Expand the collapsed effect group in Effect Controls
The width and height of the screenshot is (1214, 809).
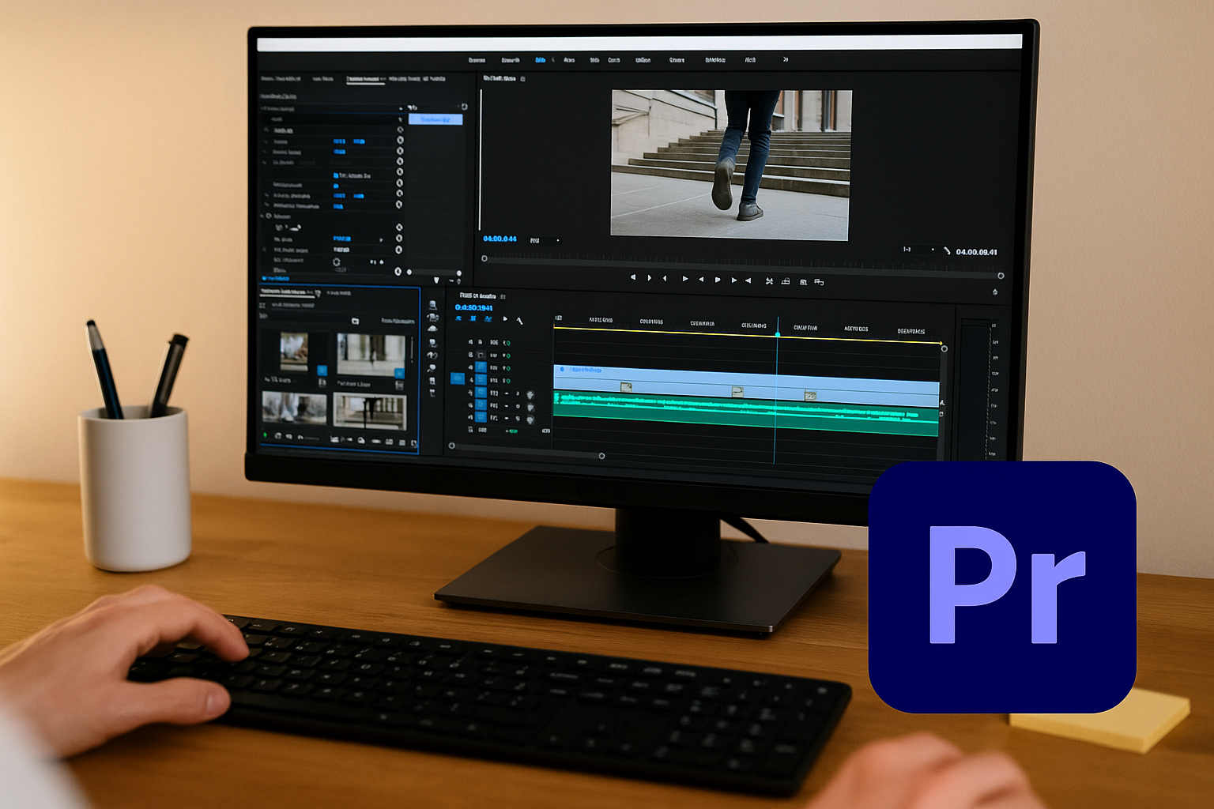(x=262, y=216)
